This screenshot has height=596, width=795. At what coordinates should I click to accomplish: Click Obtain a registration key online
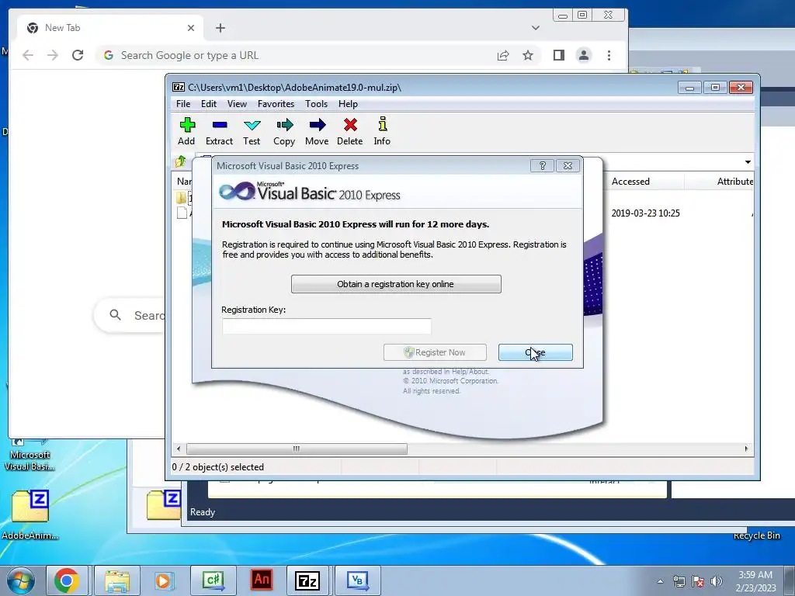[396, 284]
